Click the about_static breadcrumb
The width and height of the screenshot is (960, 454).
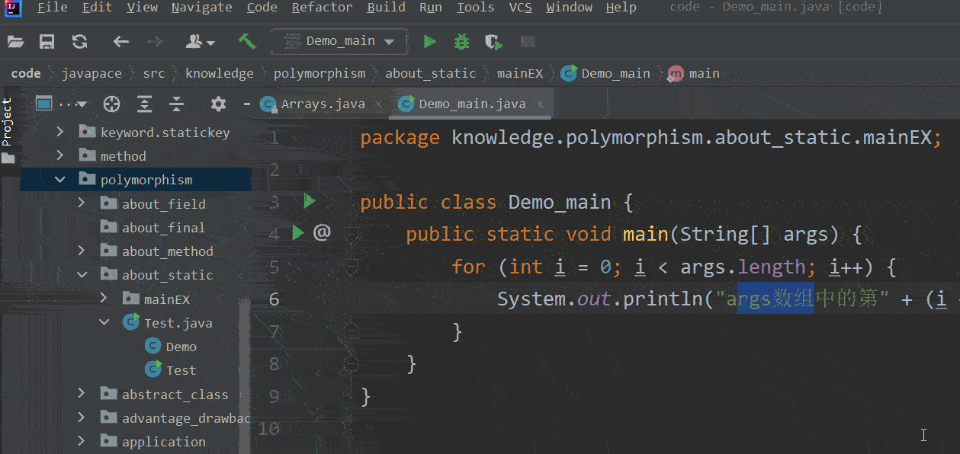click(431, 74)
